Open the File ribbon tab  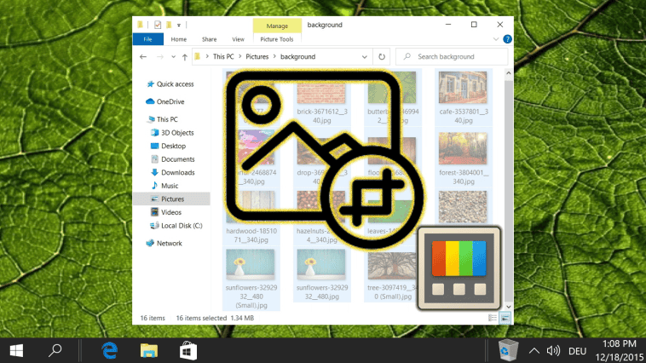point(148,39)
